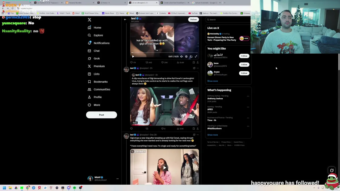Open more options for Time trend
This screenshot has width=340, height=191.
(x=248, y=118)
